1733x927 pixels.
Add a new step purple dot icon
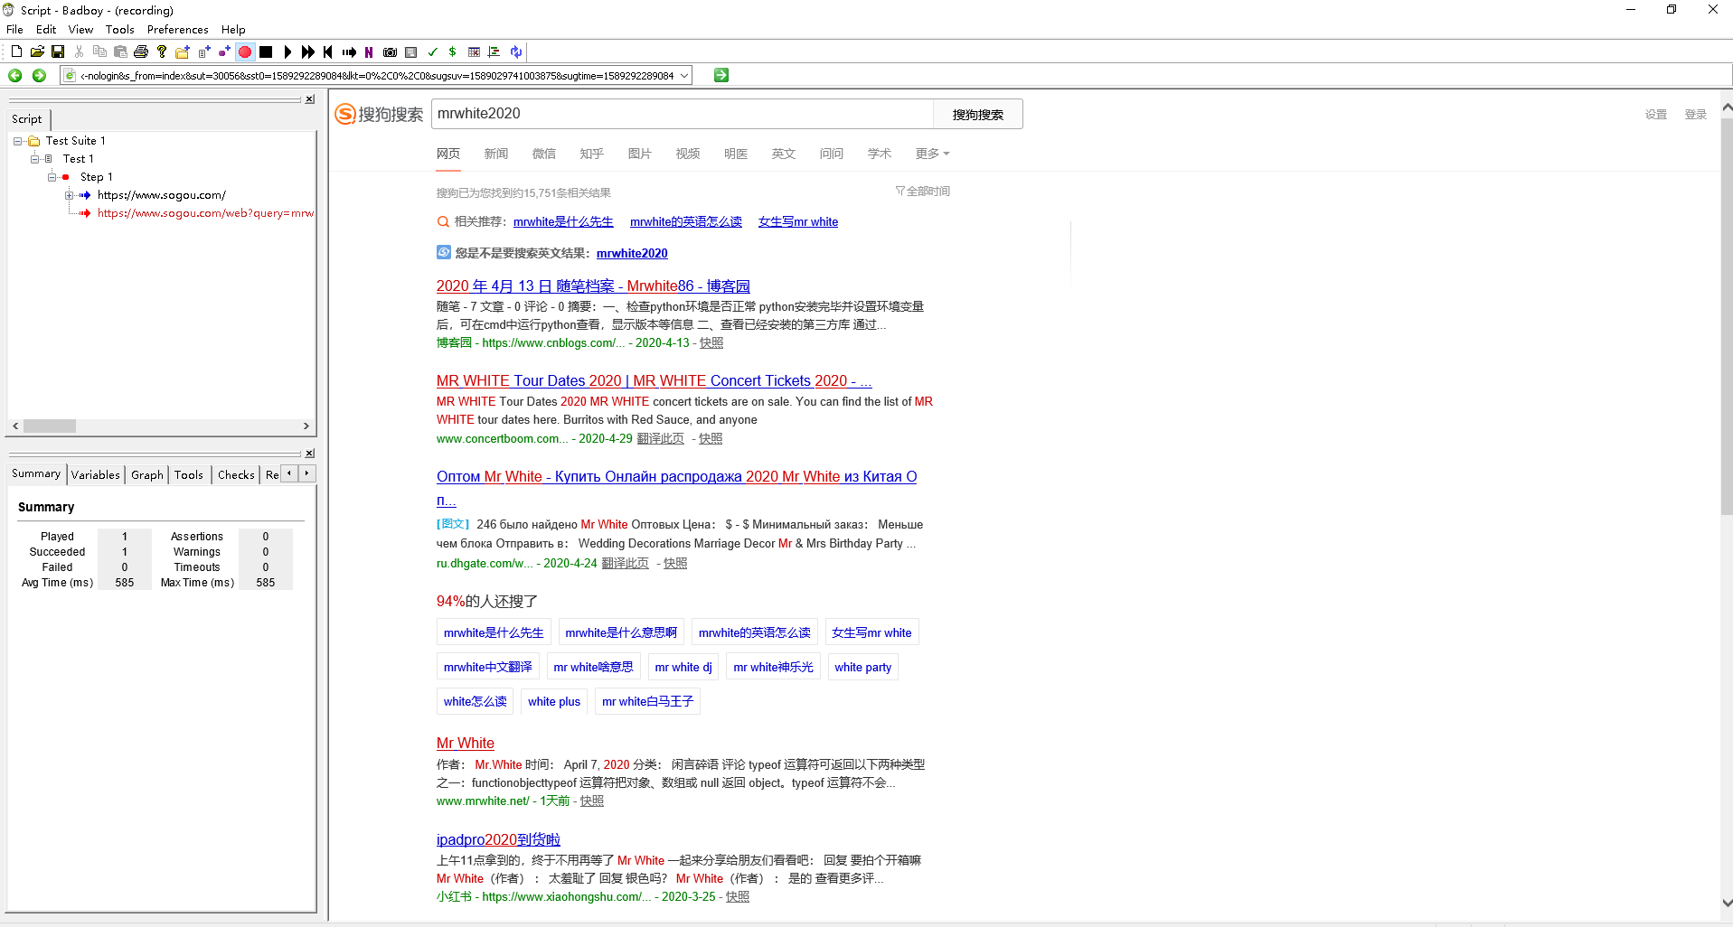click(224, 52)
